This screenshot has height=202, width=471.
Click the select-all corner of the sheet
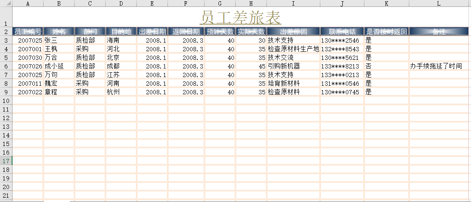click(6, 3)
